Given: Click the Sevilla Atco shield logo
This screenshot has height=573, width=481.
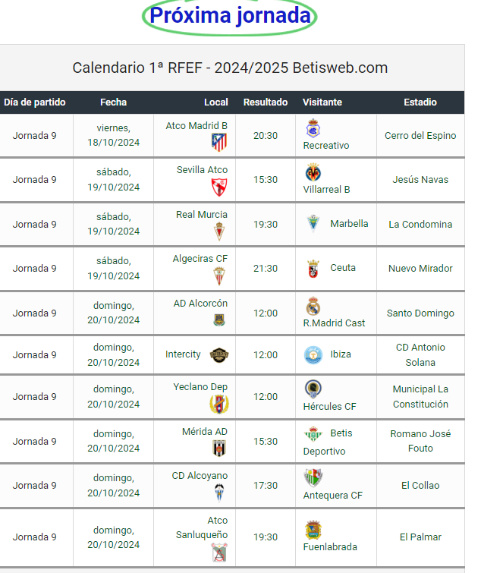Looking at the screenshot, I should 219,187.
